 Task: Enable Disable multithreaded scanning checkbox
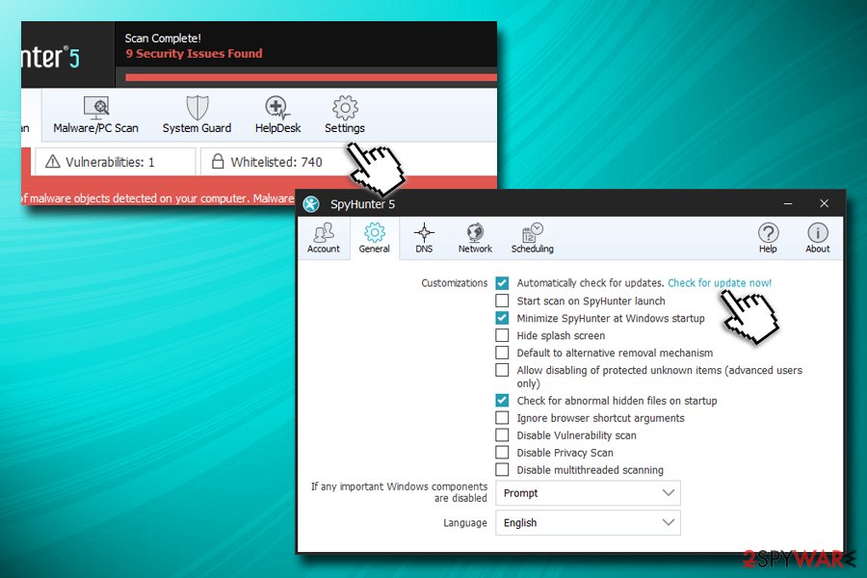(x=502, y=469)
